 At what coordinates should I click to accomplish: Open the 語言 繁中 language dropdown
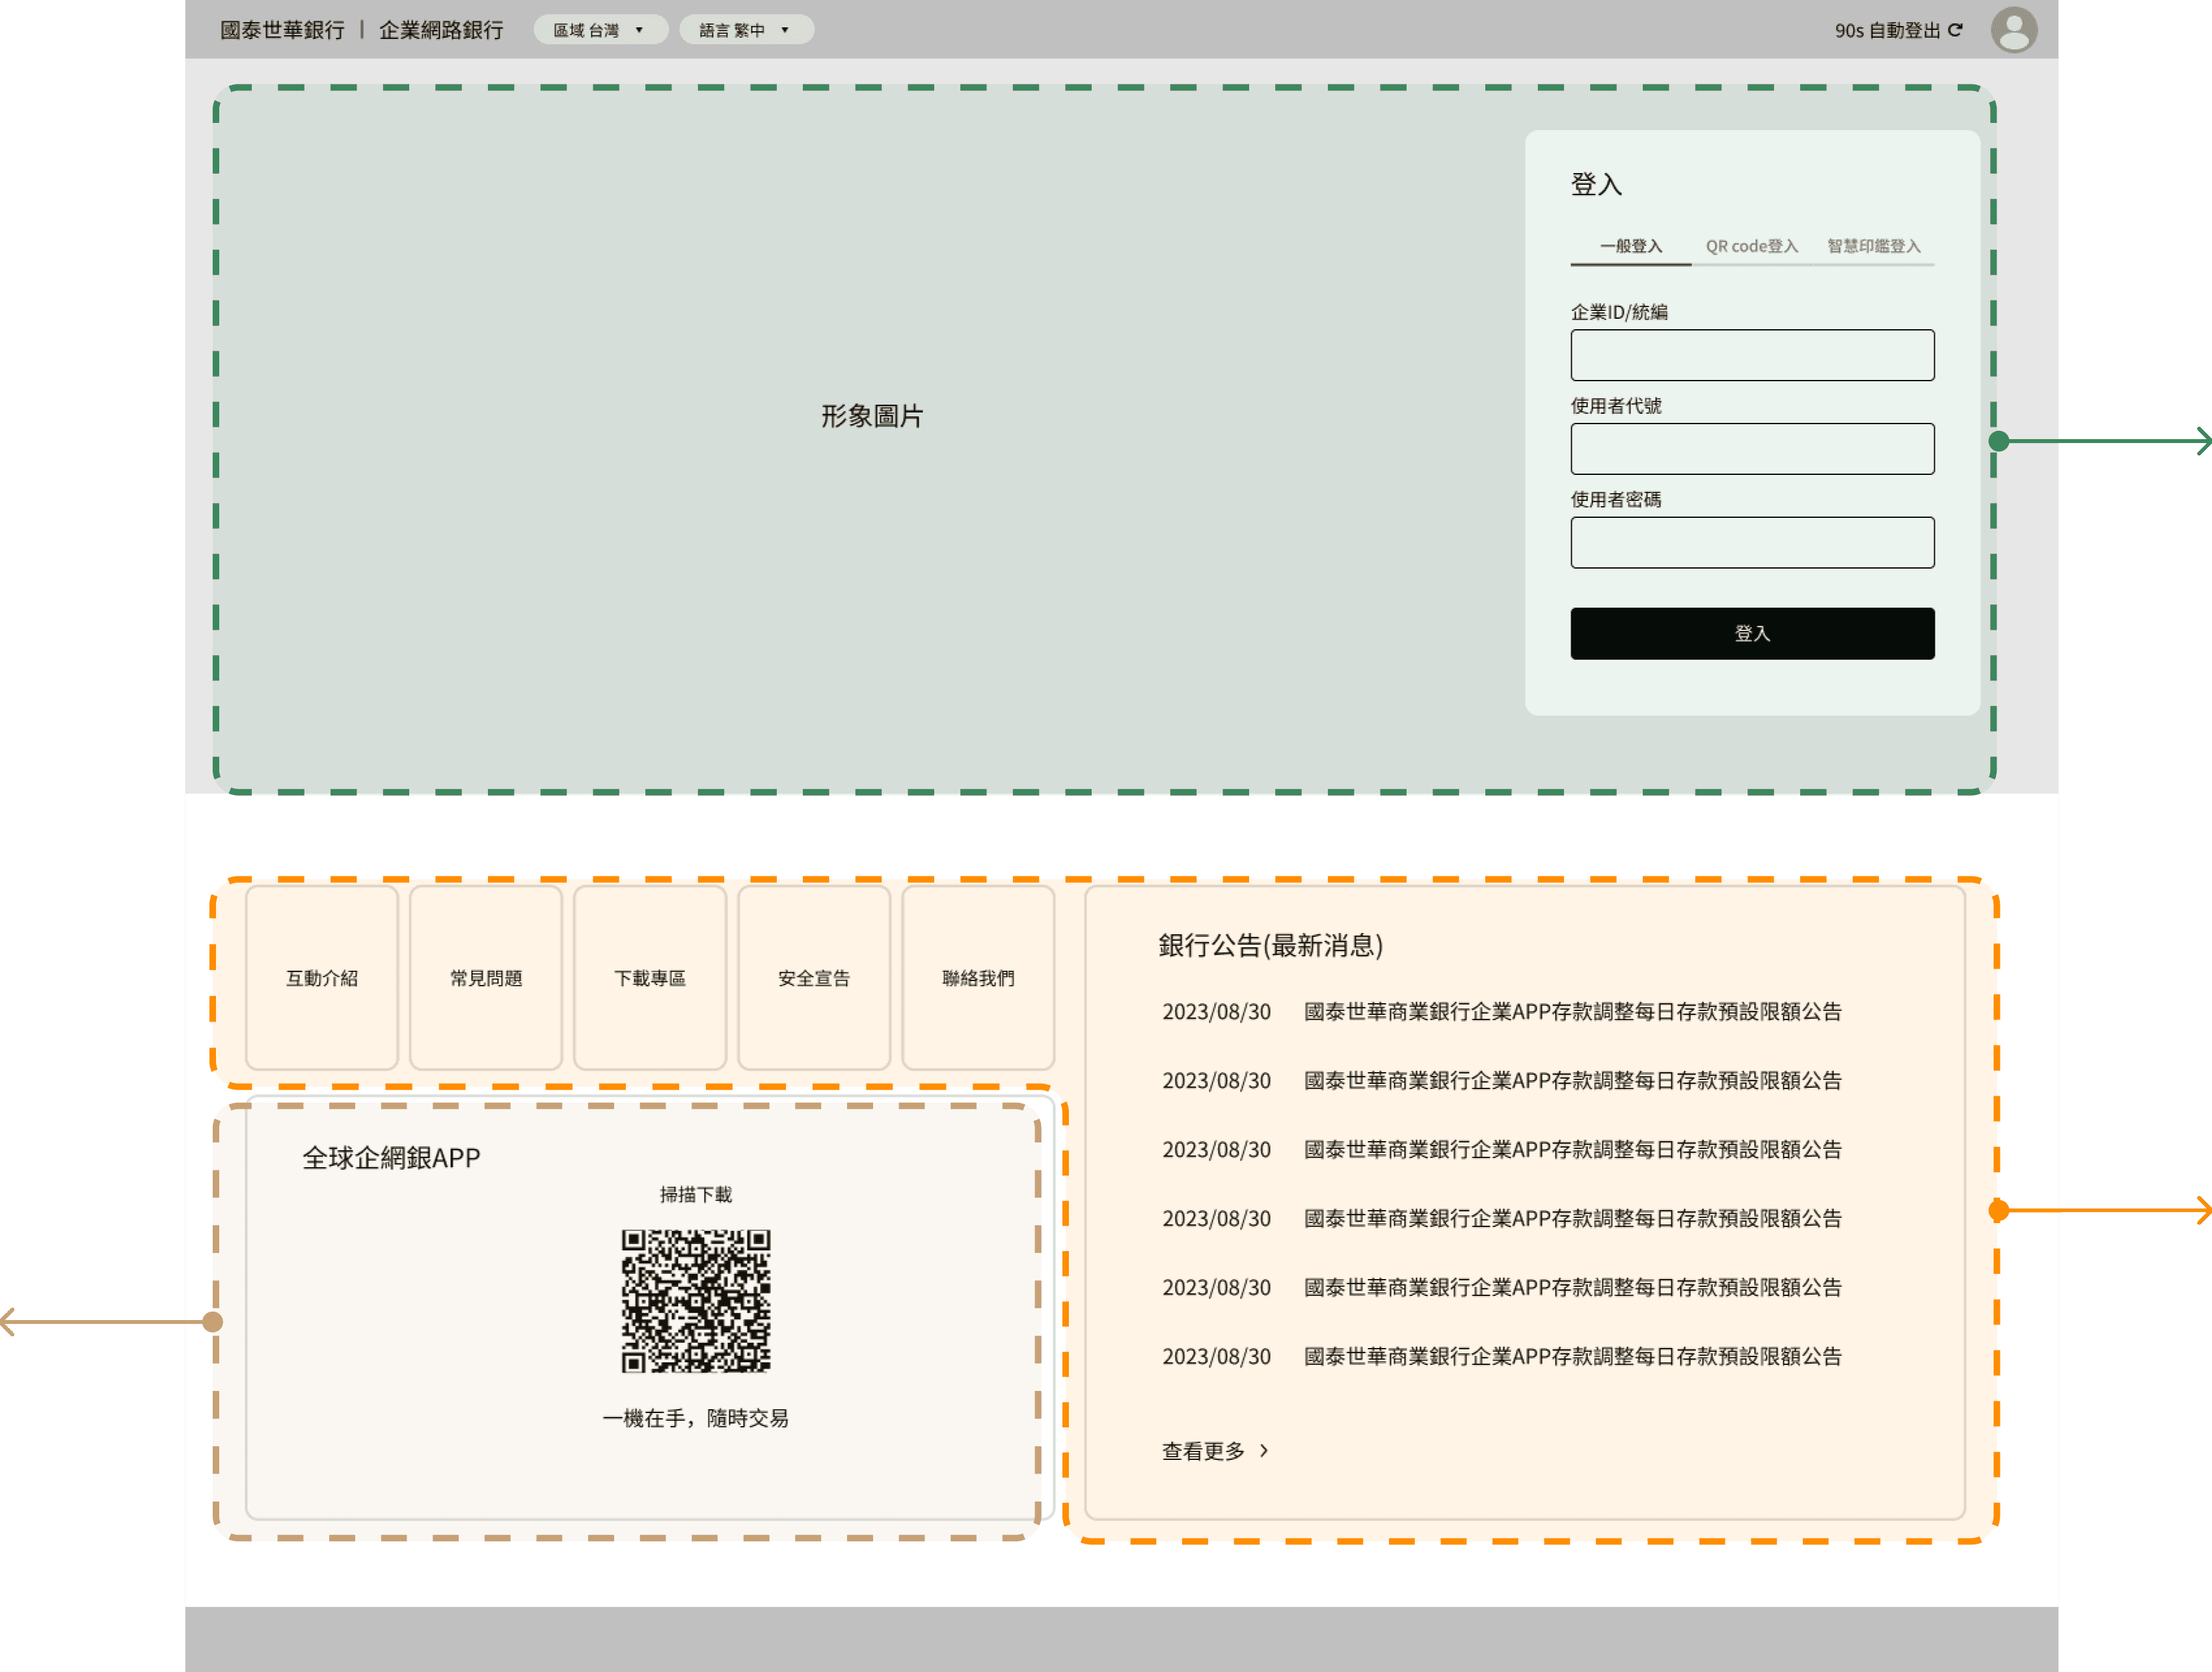[x=746, y=30]
